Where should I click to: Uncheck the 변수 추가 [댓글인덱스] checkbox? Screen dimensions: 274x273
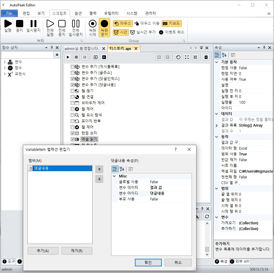tap(72, 79)
